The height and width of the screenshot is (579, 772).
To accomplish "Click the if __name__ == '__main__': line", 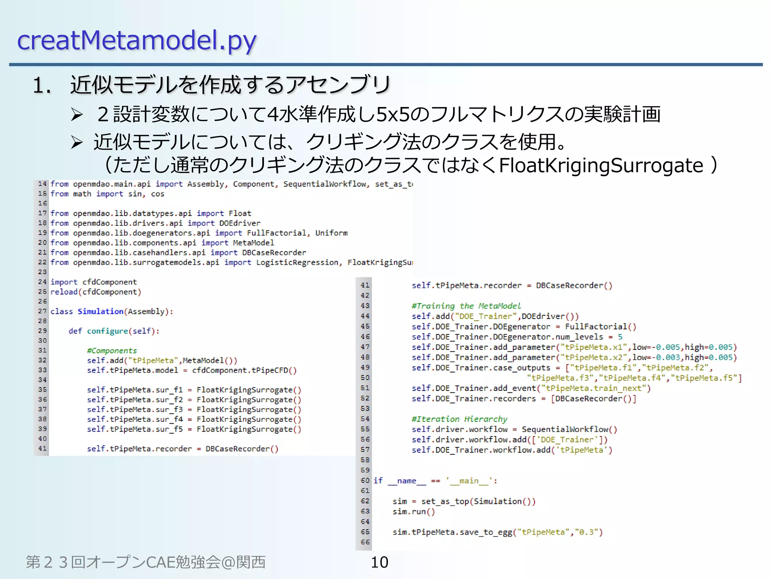I will tap(435, 481).
